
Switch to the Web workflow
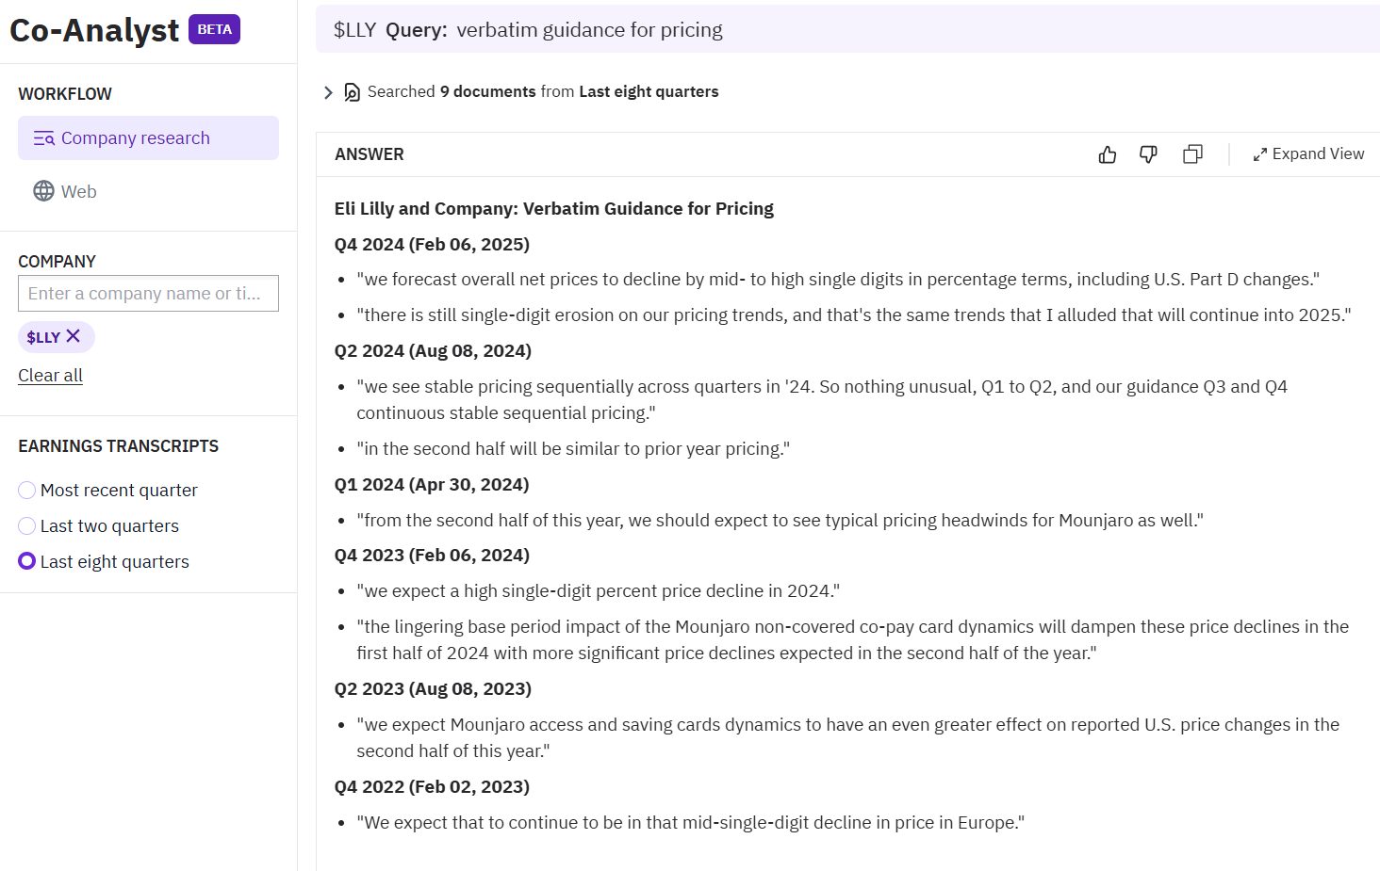[79, 190]
